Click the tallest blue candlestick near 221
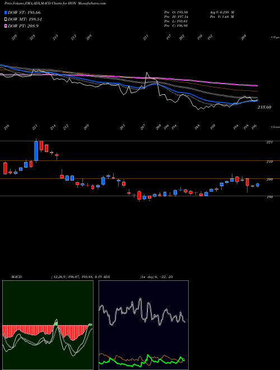 pos(36,151)
